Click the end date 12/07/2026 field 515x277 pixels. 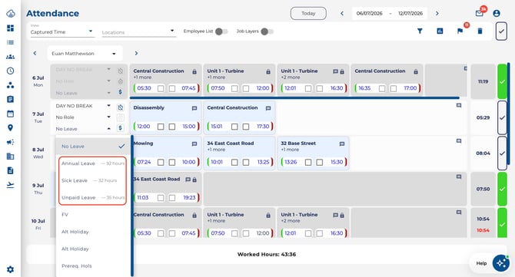click(x=410, y=14)
